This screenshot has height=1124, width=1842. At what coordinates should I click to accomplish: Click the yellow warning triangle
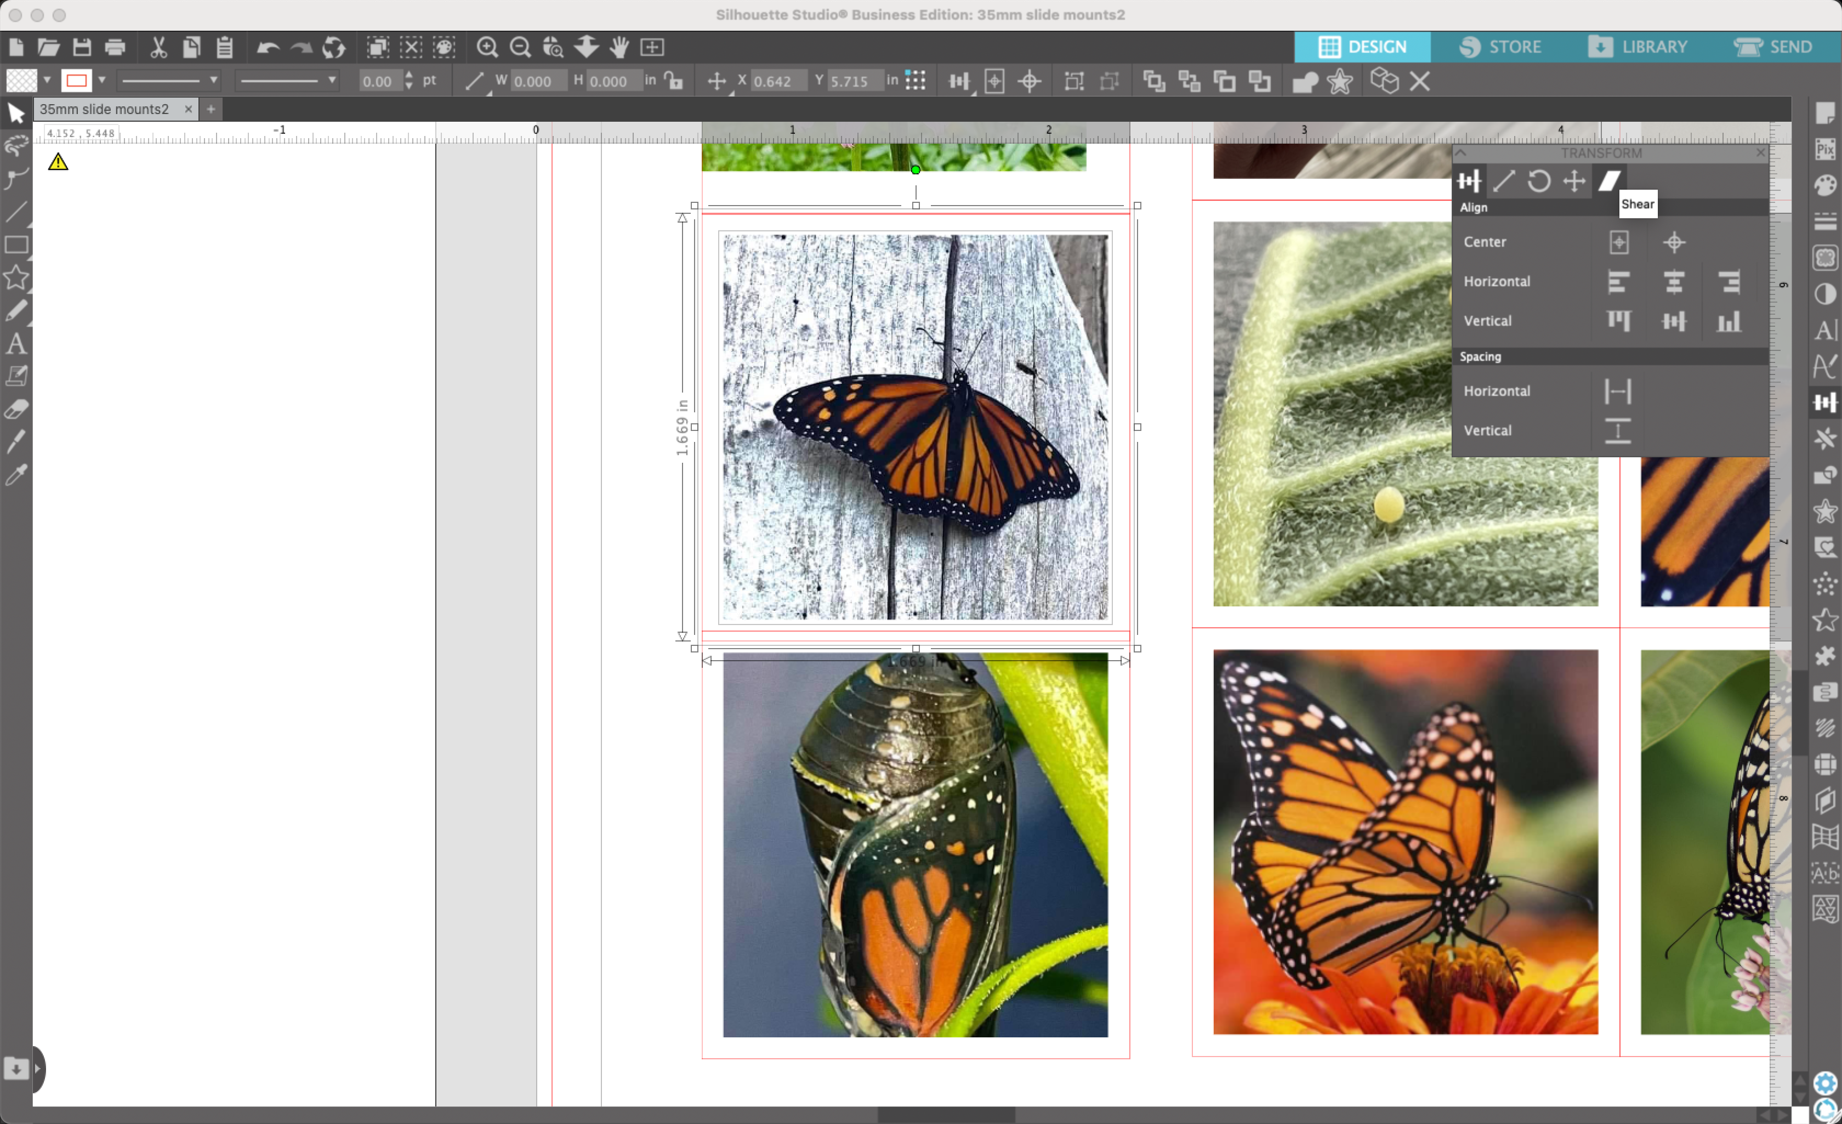point(58,162)
